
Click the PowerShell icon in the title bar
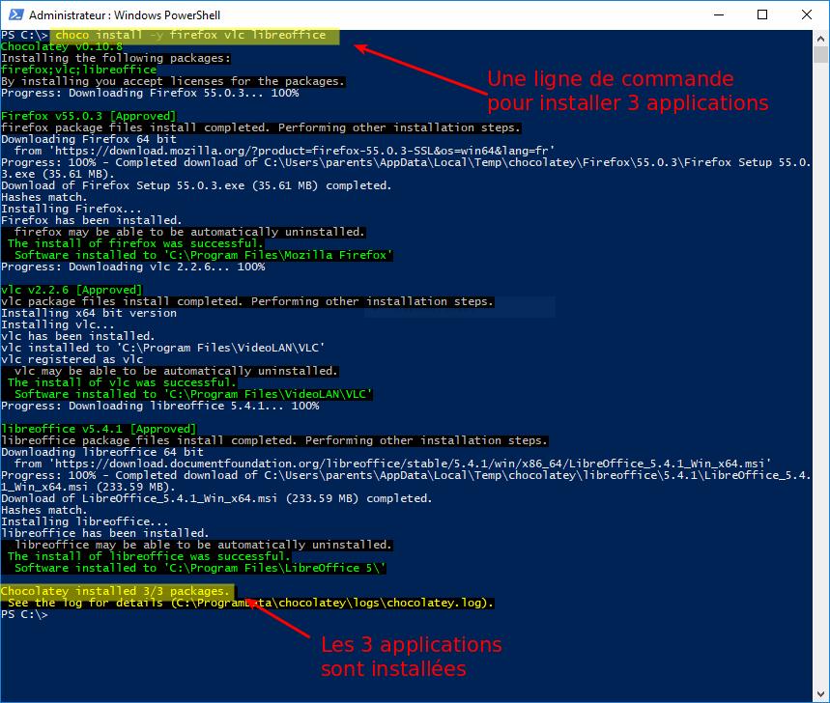click(x=15, y=14)
